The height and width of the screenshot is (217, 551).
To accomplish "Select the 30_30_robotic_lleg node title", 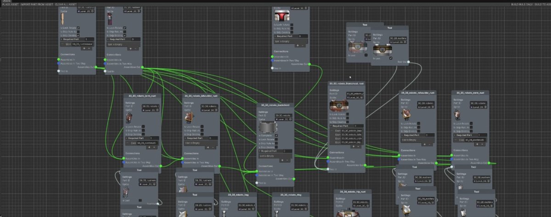I will [237, 195].
